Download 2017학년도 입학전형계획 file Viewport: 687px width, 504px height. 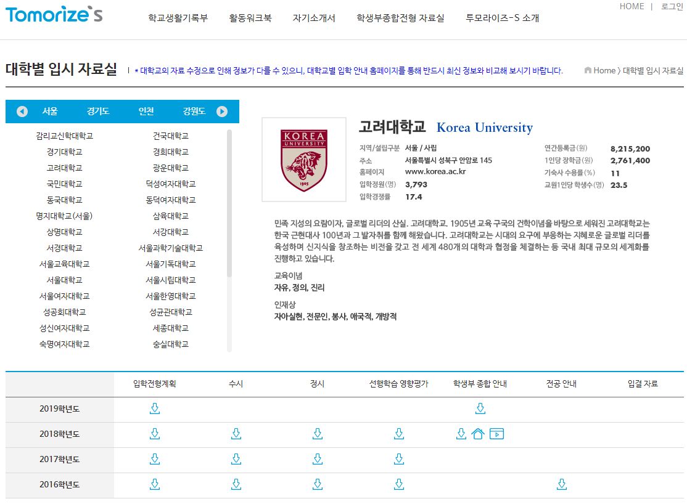click(155, 459)
